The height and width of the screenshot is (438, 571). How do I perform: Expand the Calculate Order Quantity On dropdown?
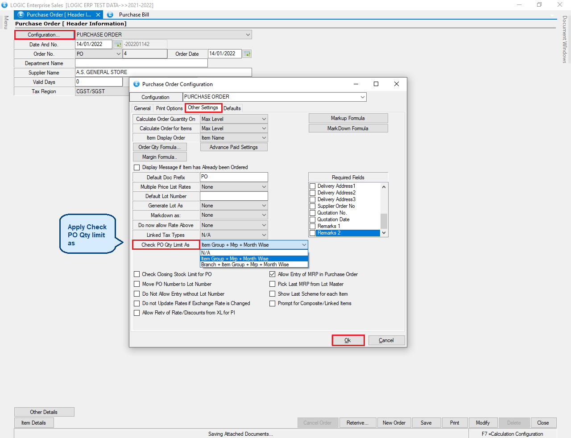(x=264, y=119)
